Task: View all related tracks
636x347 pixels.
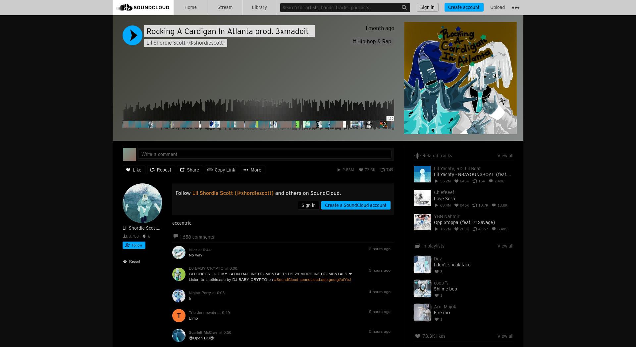Action: coord(505,156)
